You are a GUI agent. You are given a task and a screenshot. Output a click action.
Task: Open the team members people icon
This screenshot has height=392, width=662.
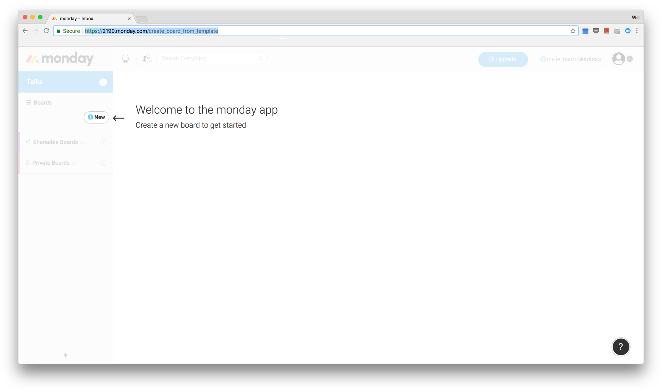click(x=147, y=58)
